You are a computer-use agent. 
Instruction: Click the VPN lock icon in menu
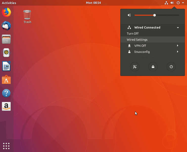129,46
